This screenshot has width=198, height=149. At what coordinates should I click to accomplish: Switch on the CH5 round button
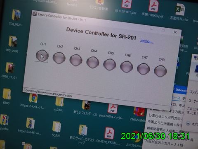pos(110,65)
